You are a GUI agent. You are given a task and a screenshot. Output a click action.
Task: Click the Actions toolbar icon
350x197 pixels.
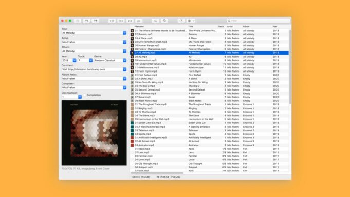coord(155,21)
